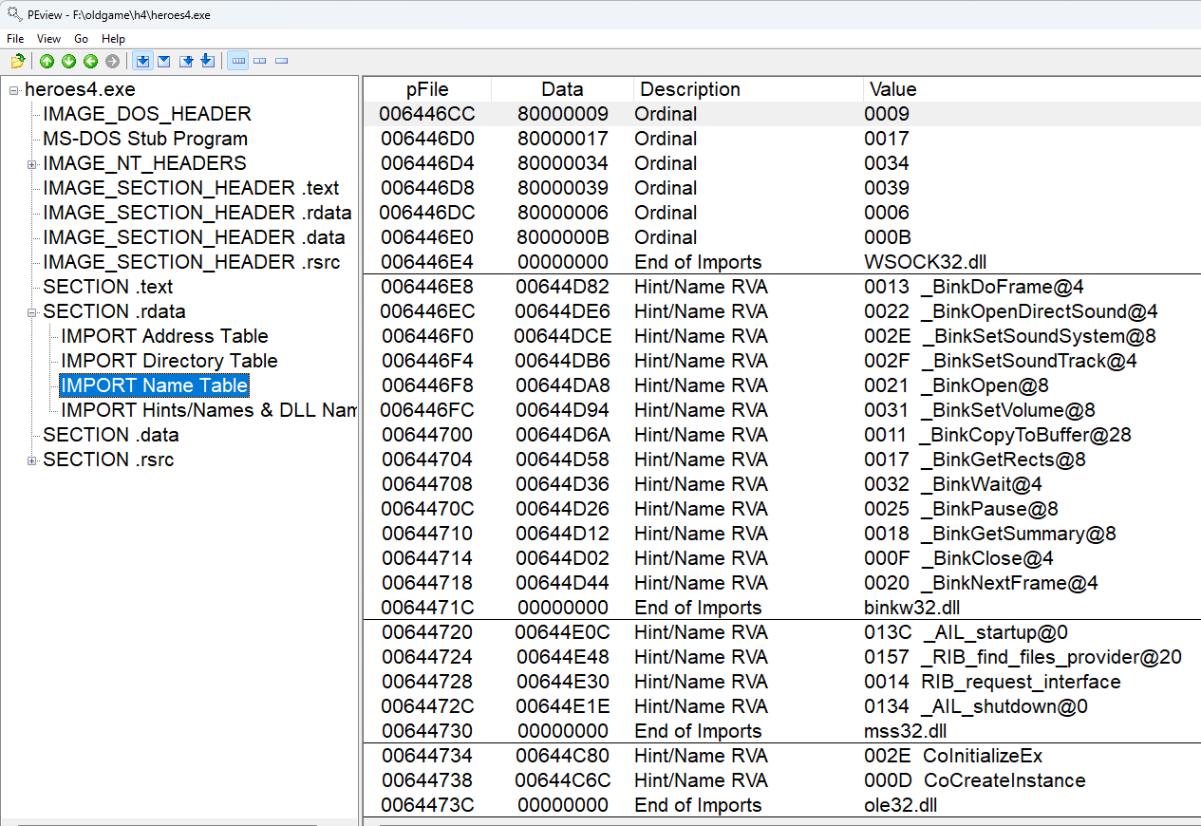Expand the SECTION .rsrc node
This screenshot has width=1201, height=826.
32,460
